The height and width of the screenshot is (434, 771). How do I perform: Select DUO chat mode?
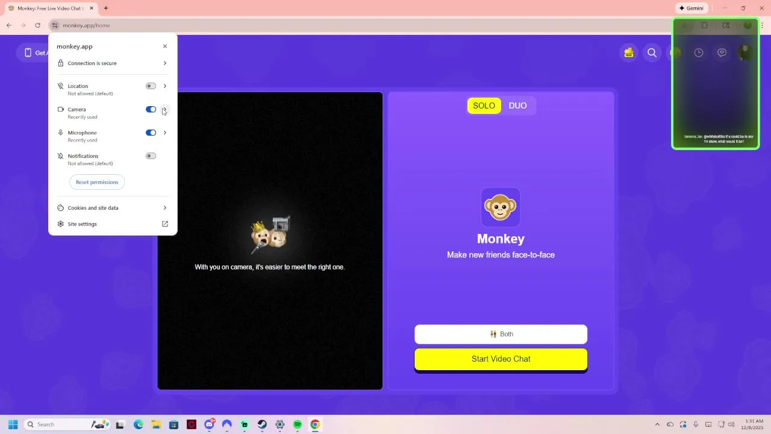point(517,105)
